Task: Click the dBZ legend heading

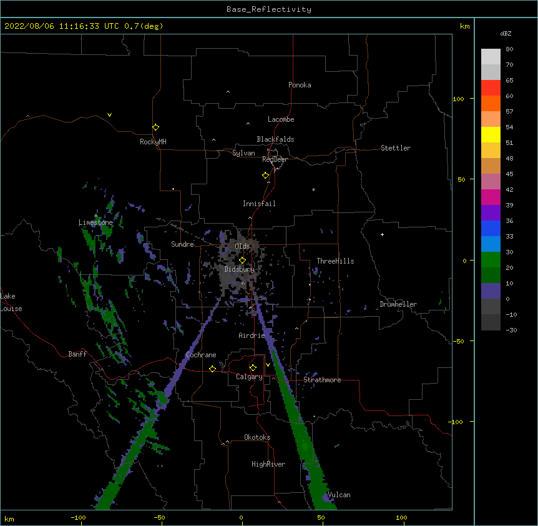Action: click(x=506, y=33)
